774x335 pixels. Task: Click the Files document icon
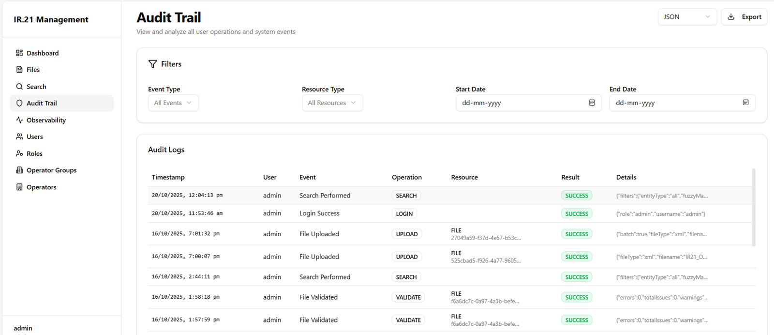point(19,70)
